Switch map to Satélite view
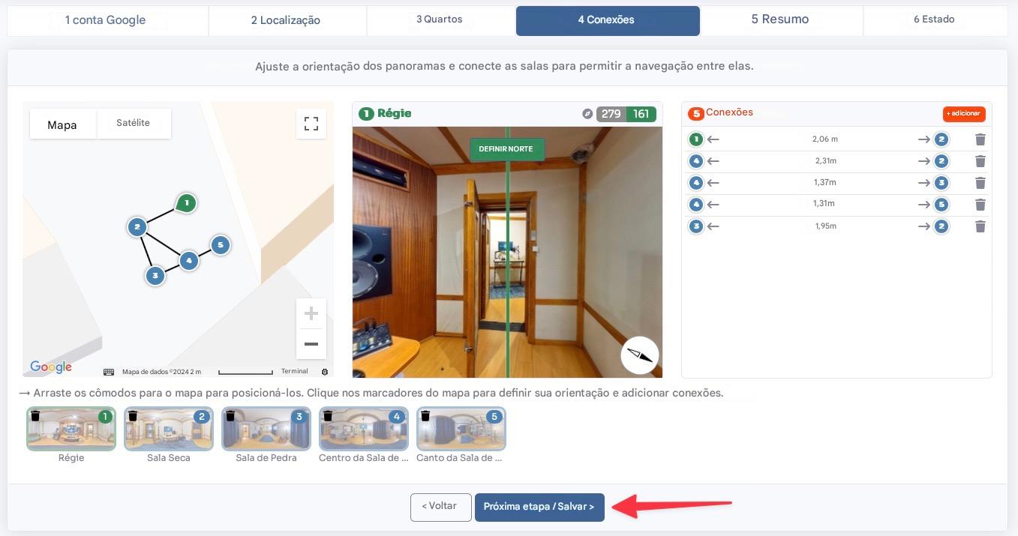This screenshot has width=1018, height=536. [133, 123]
